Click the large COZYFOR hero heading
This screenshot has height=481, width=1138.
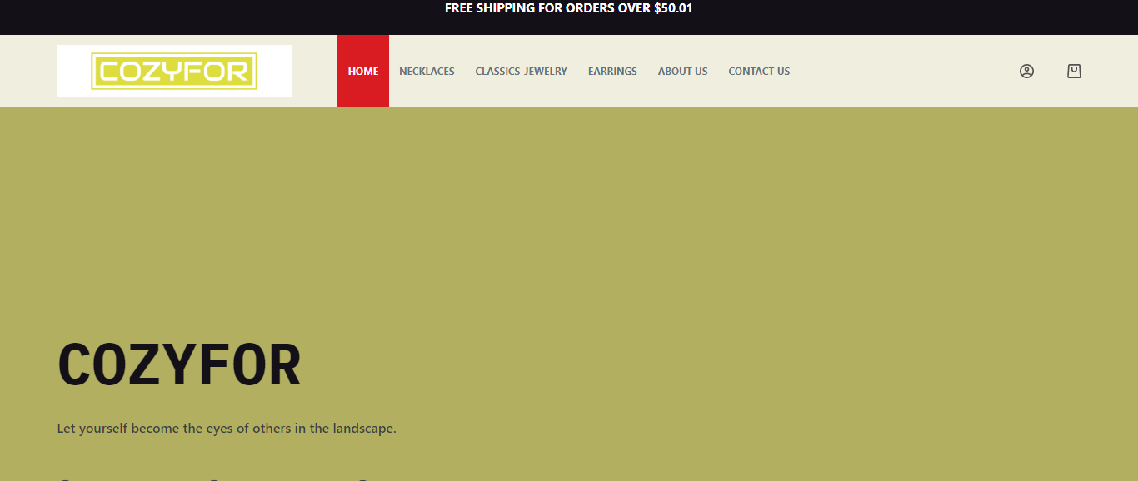(179, 366)
